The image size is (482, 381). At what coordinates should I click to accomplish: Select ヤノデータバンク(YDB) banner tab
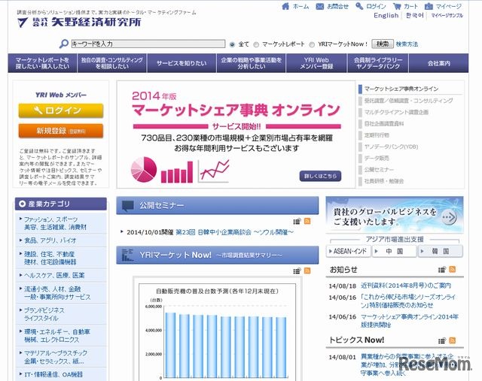coord(391,147)
